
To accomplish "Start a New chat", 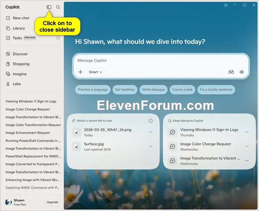I will pos(18,18).
